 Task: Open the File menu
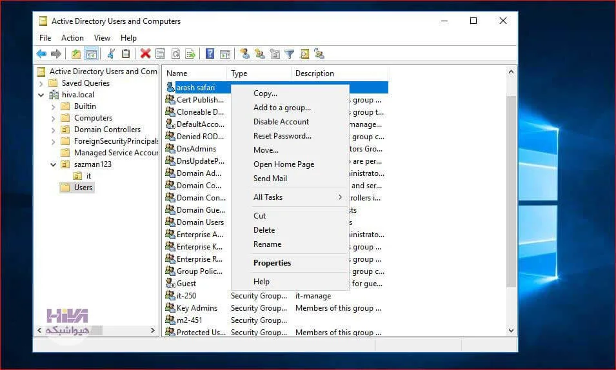click(x=45, y=37)
